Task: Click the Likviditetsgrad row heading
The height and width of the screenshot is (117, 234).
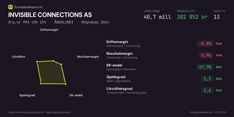Action: pyautogui.click(x=119, y=89)
